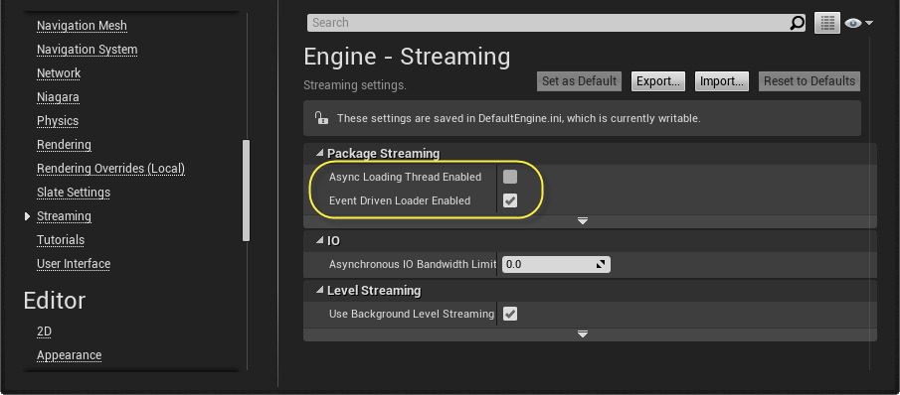The width and height of the screenshot is (900, 395).
Task: Open Tutorials settings
Action: tap(61, 240)
